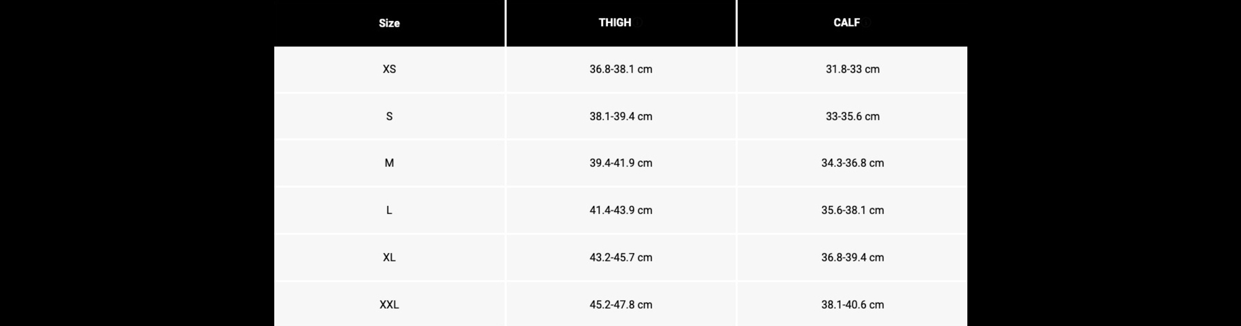
Task: Click calf value 33-35.6 cm
Action: click(x=853, y=117)
